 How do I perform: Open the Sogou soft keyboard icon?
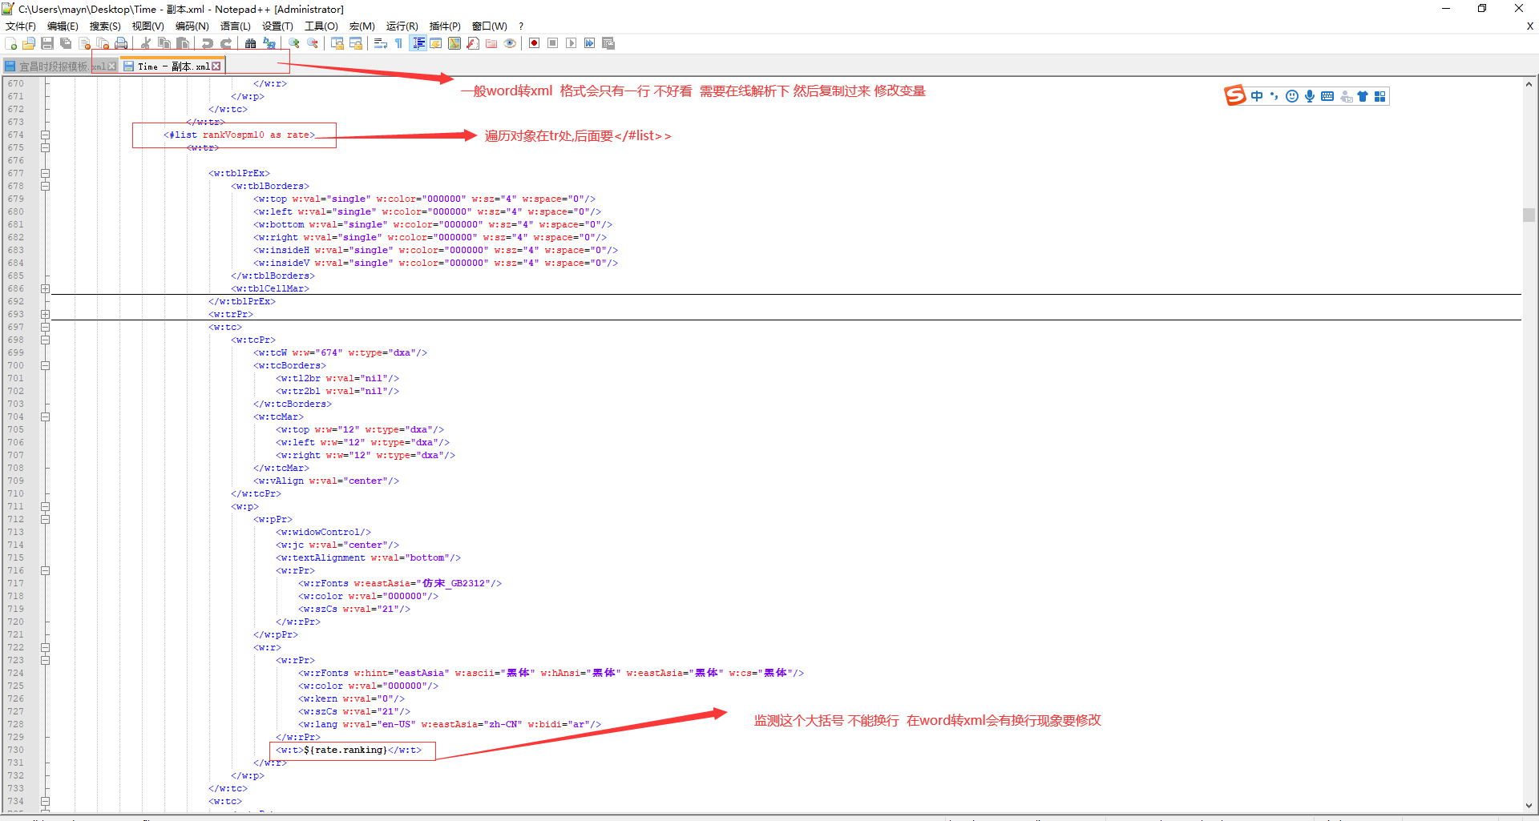[x=1327, y=96]
